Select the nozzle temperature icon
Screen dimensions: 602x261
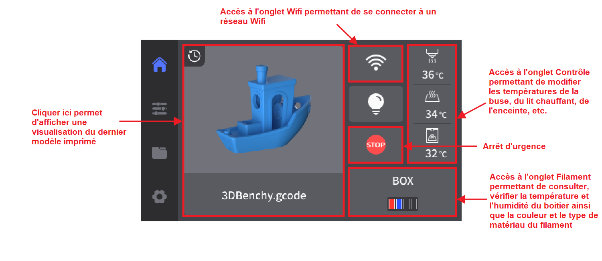(432, 56)
